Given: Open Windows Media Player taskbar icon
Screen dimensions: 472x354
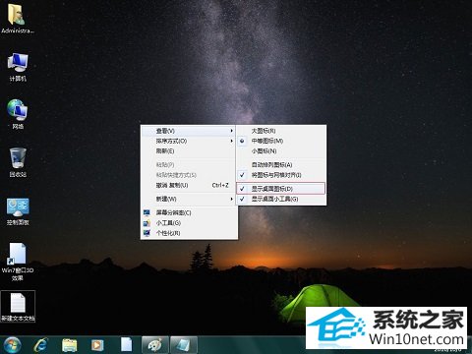Looking at the screenshot, I should [x=97, y=345].
